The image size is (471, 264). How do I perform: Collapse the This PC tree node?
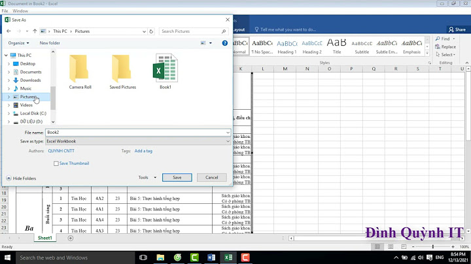(x=6, y=55)
